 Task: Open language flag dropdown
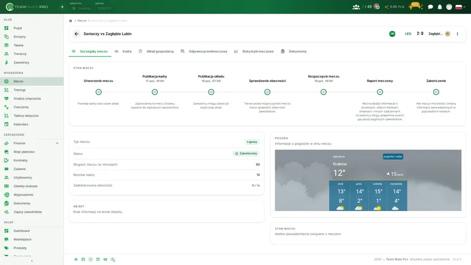pos(460,7)
